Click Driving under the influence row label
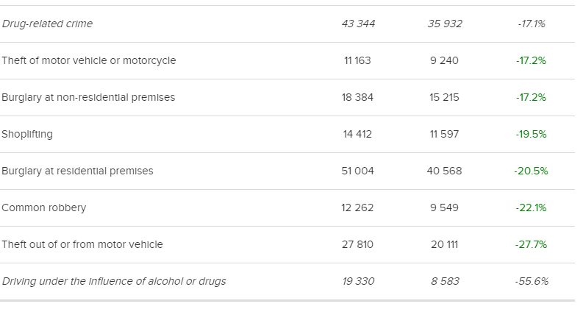 click(x=114, y=281)
